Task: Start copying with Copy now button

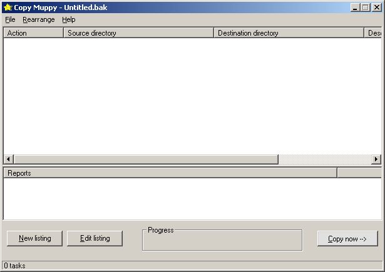Action: 347,238
